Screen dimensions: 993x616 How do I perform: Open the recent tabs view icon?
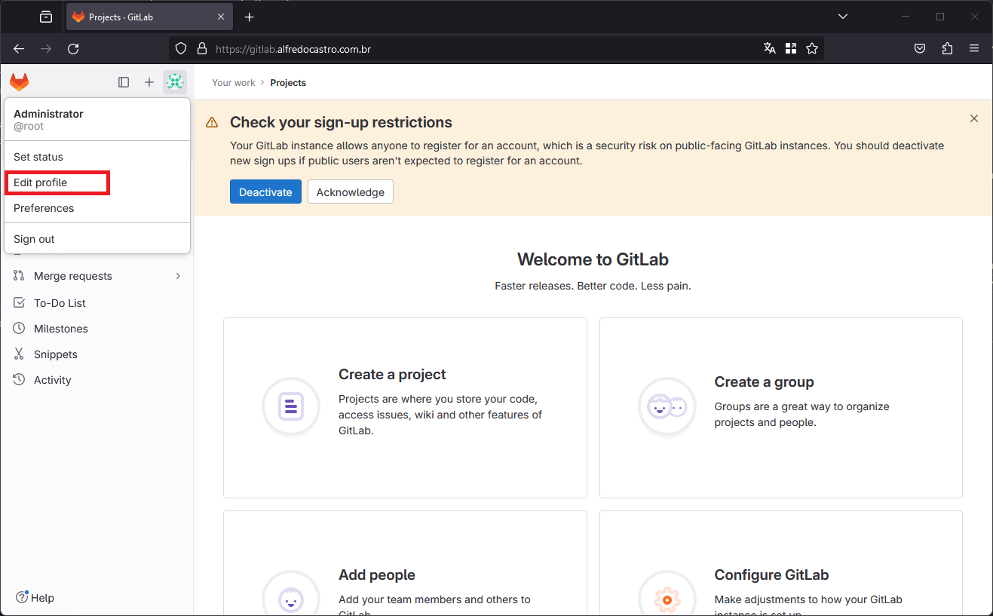point(46,17)
